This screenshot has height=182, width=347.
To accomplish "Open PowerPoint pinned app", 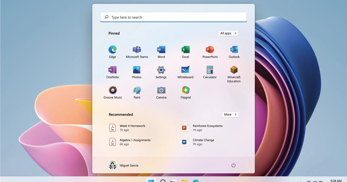I will pyautogui.click(x=210, y=50).
